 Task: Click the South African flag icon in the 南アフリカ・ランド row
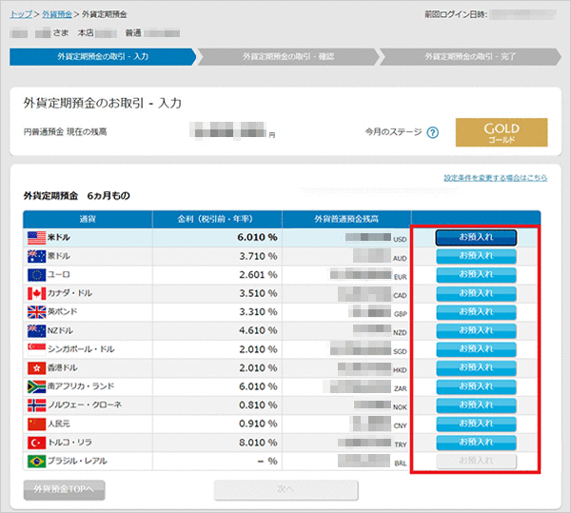tap(36, 386)
